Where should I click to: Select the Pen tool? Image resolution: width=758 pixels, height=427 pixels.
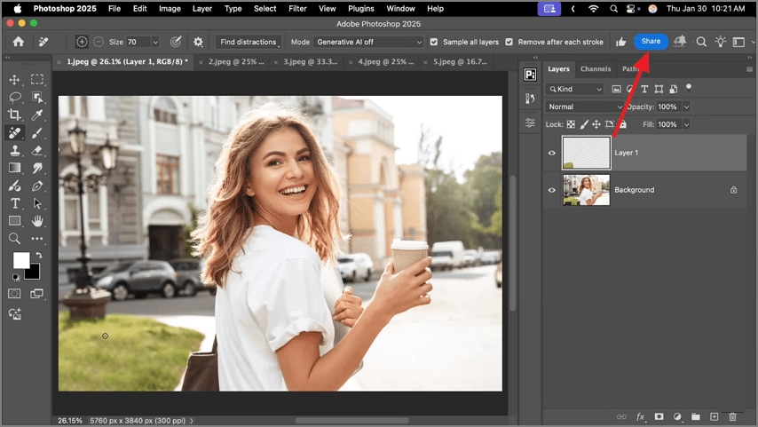click(x=37, y=186)
